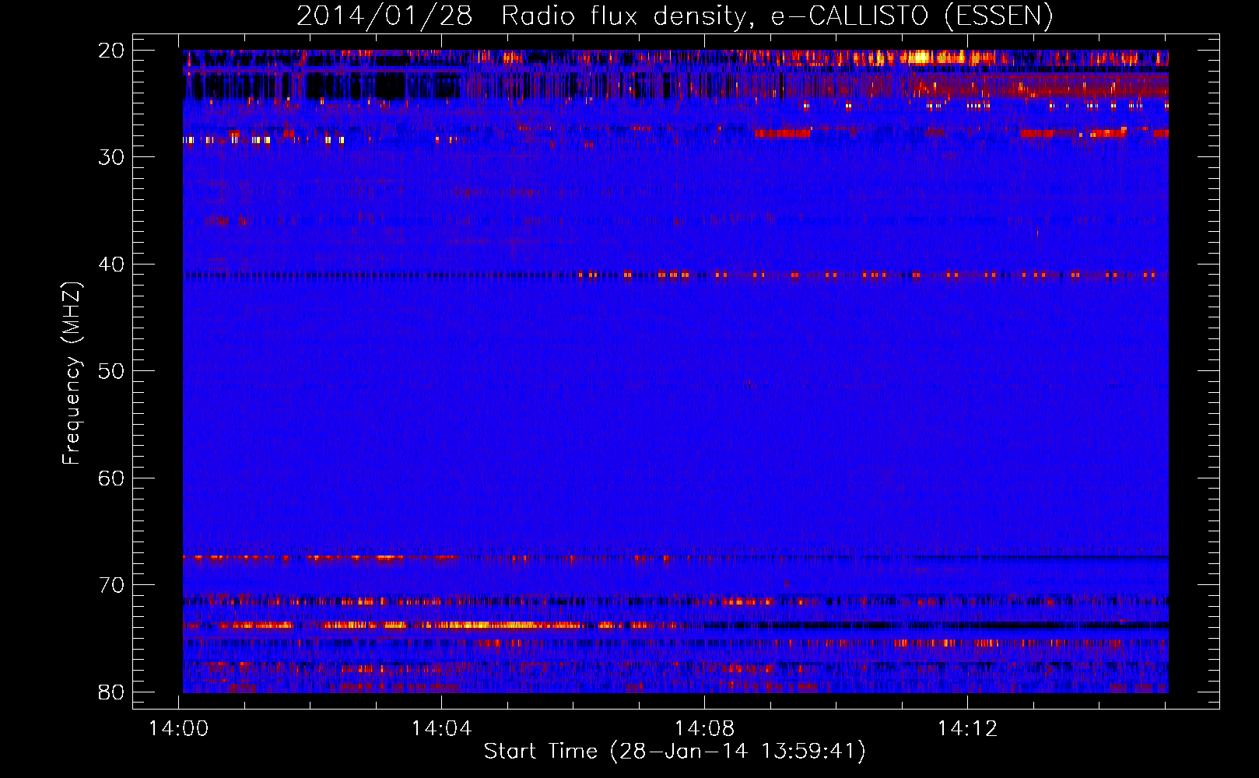
Task: Click the '40' frequency tick label
Action: coord(111,265)
